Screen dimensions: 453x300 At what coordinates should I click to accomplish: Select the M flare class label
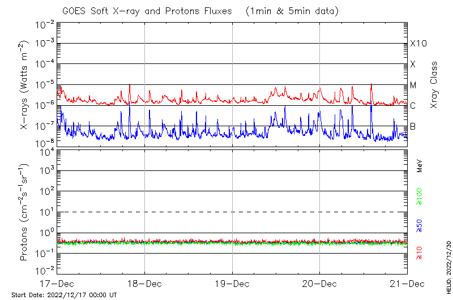(x=413, y=85)
